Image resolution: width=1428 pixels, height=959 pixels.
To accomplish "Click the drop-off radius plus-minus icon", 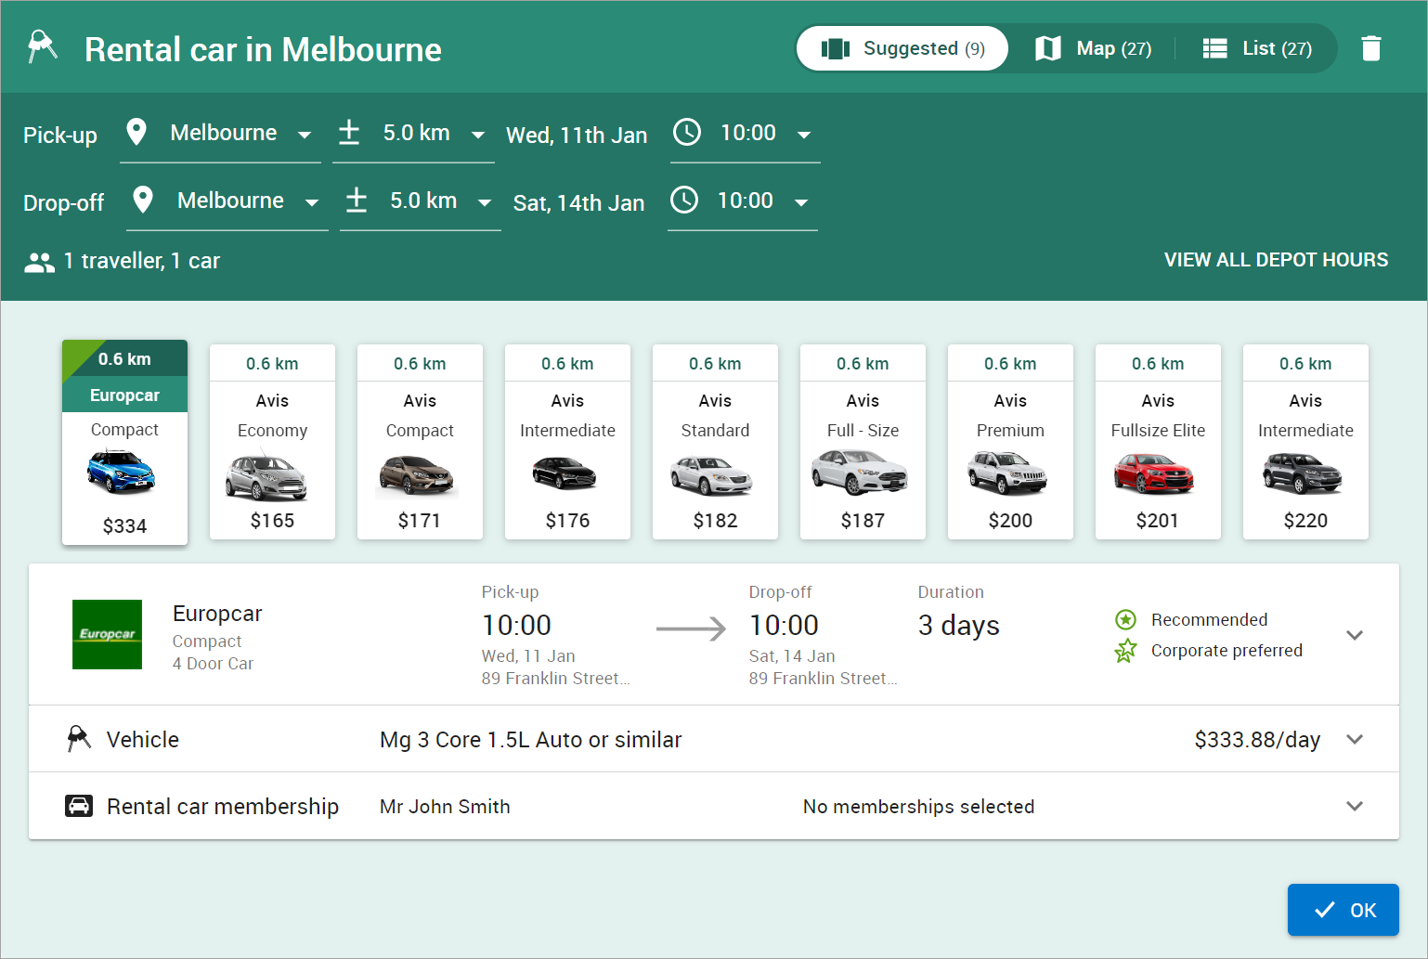I will click(357, 200).
